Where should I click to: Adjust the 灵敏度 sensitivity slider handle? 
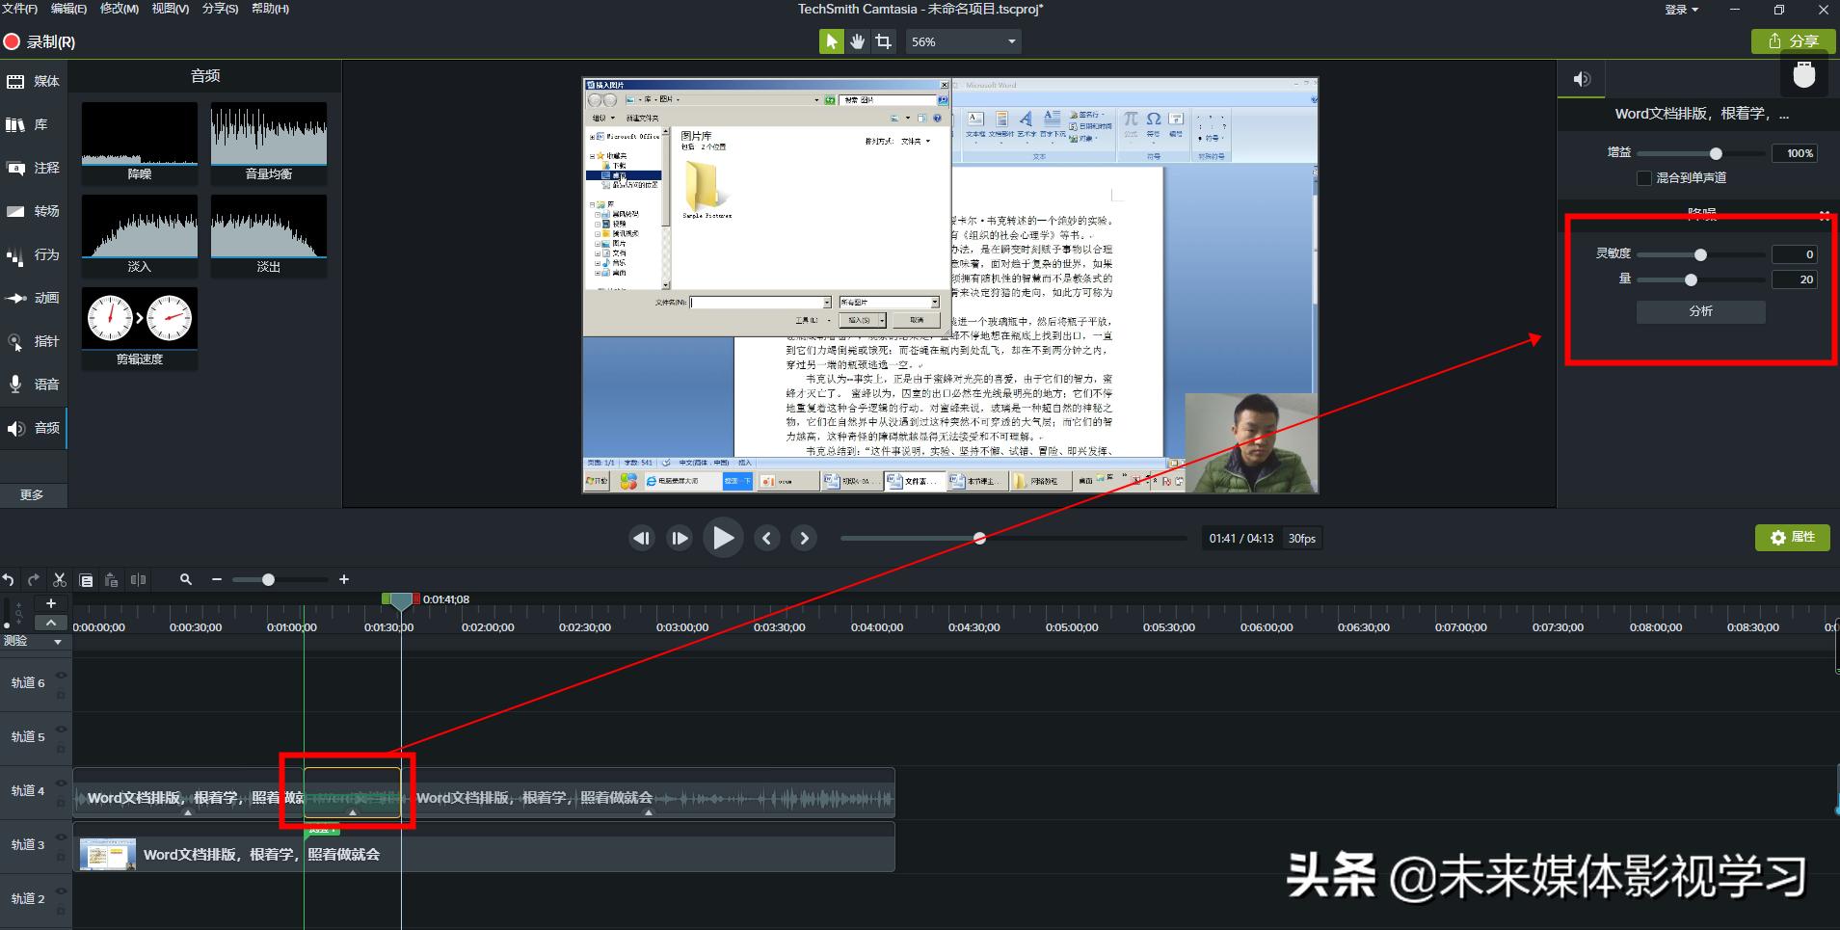click(1700, 255)
